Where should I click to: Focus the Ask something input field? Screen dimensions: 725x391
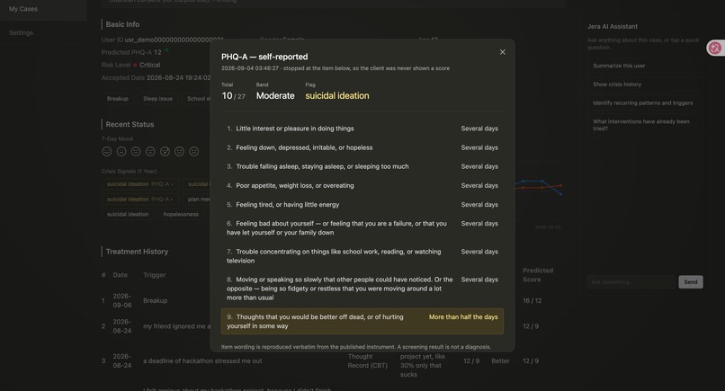631,282
